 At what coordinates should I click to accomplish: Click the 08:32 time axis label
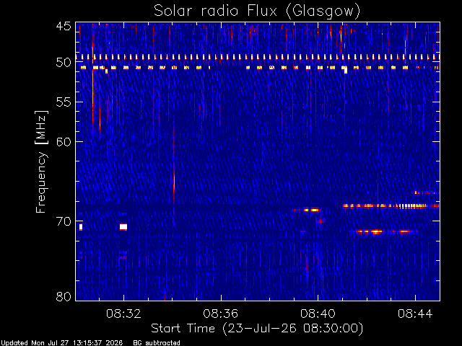point(123,314)
